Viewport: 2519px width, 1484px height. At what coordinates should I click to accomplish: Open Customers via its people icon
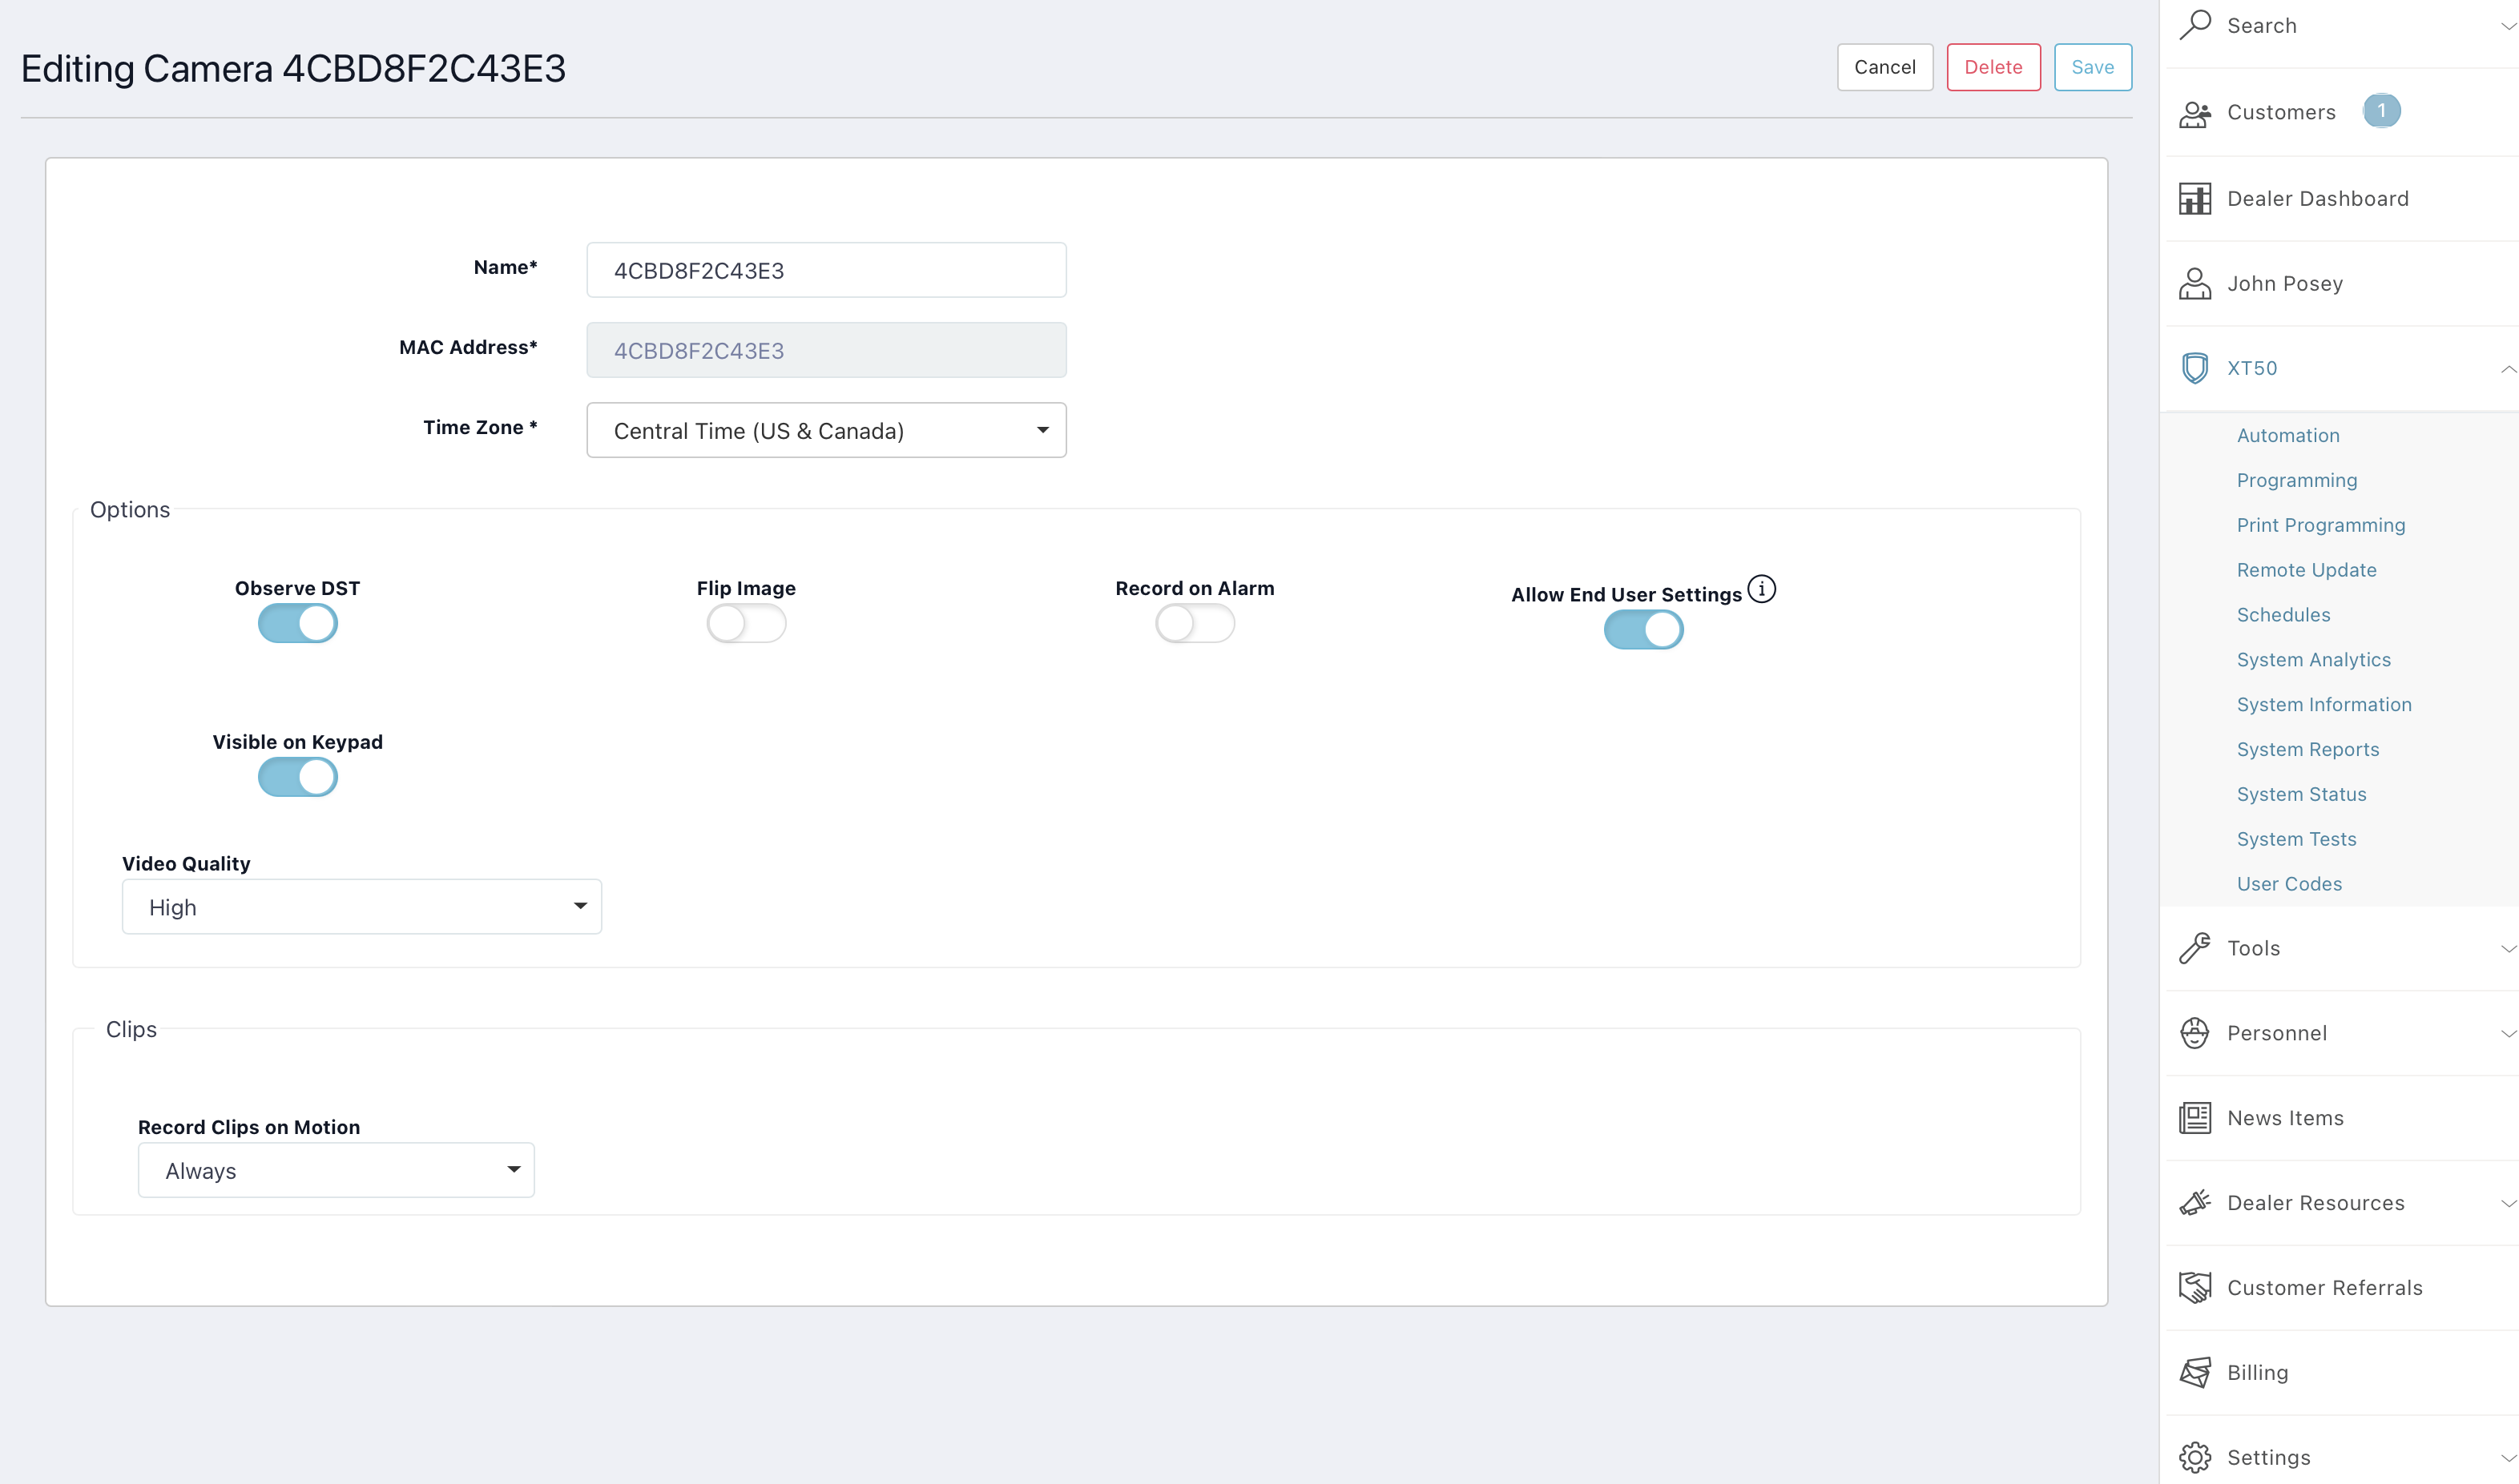pyautogui.click(x=2195, y=113)
